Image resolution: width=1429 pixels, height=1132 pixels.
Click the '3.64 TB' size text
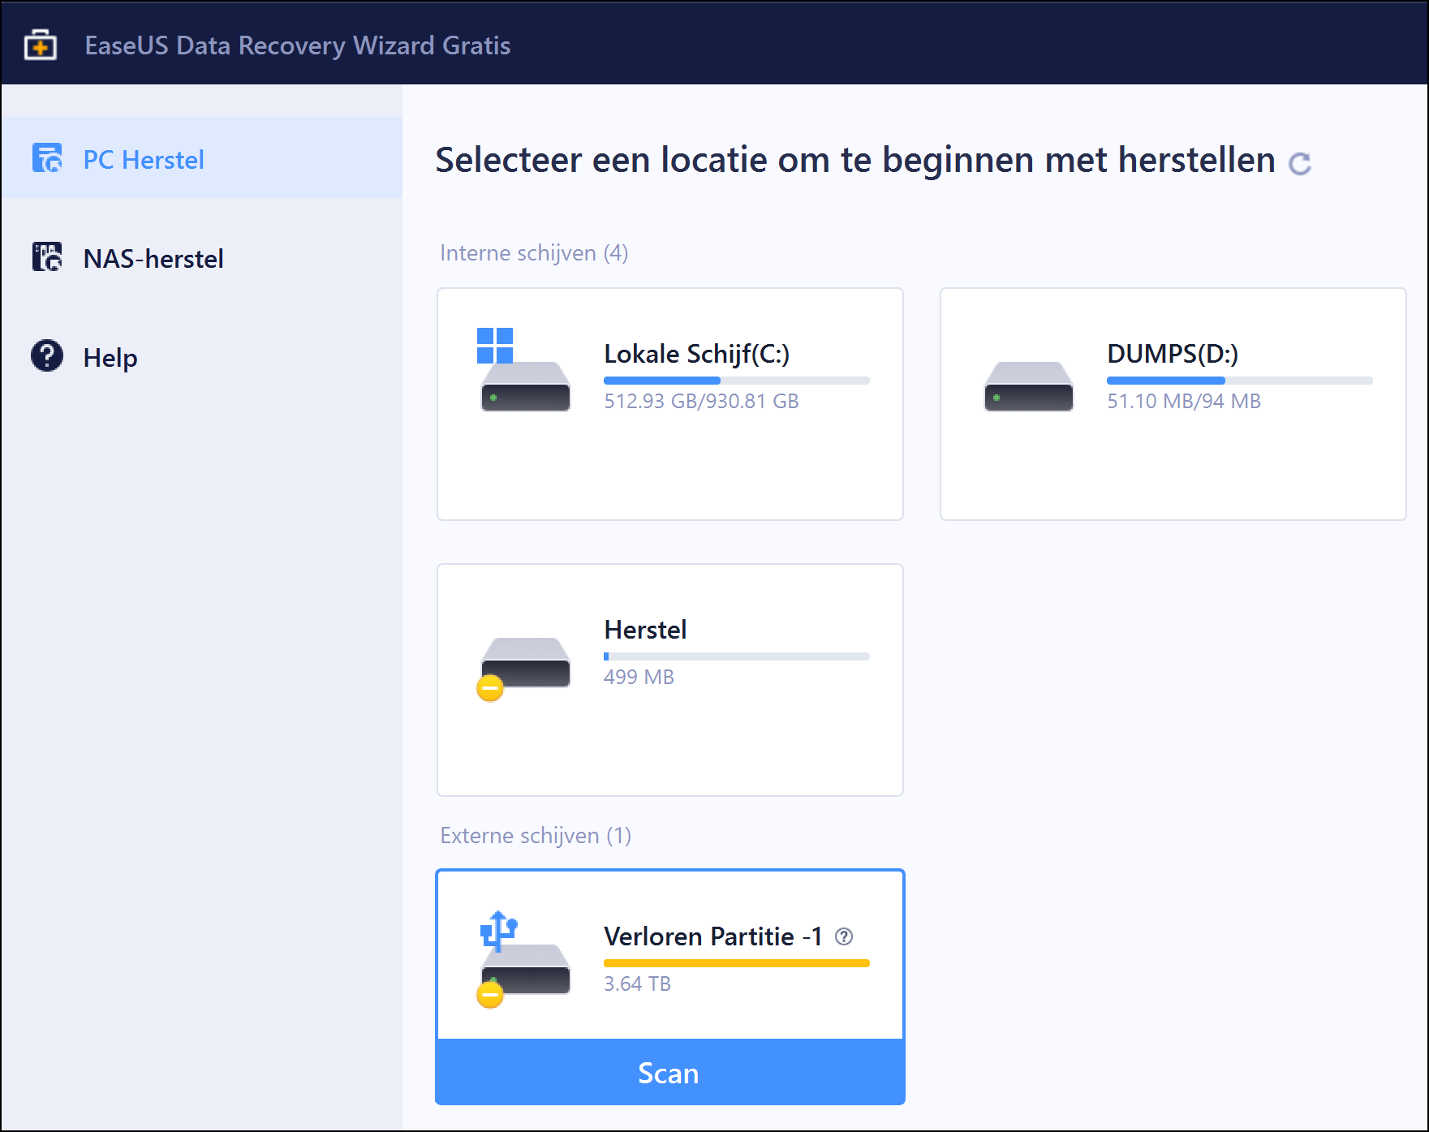(x=637, y=984)
